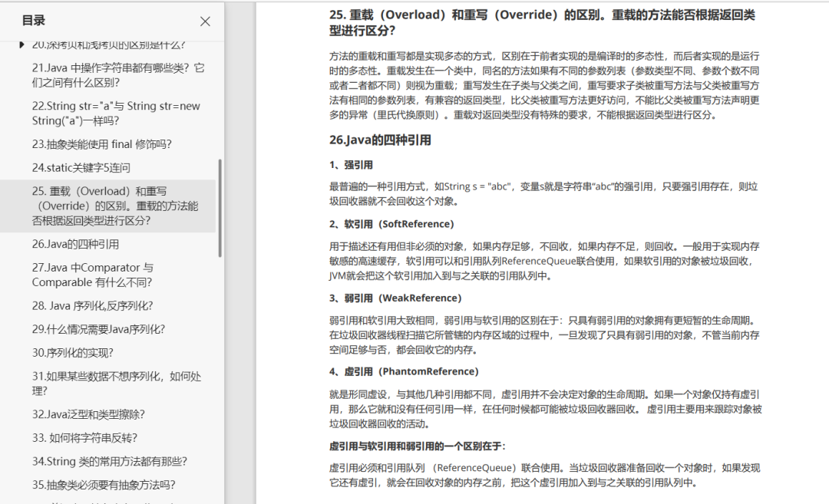Open entry 34.String 类的常用方法都有那些
Image resolution: width=829 pixels, height=504 pixels.
[x=110, y=461]
